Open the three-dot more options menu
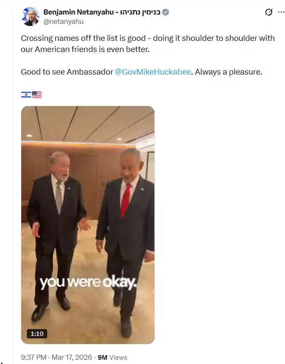The width and height of the screenshot is (285, 364). pyautogui.click(x=281, y=12)
